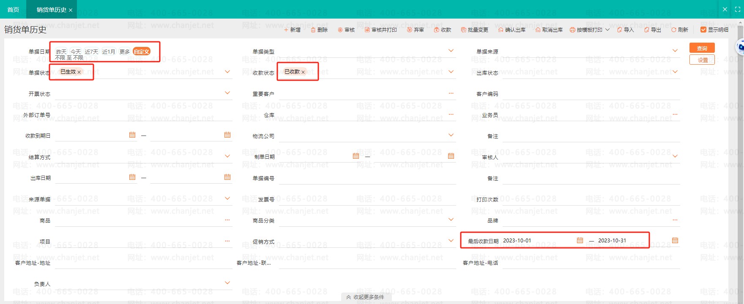Click the orange 查询 query button
The height and width of the screenshot is (304, 744).
[702, 48]
